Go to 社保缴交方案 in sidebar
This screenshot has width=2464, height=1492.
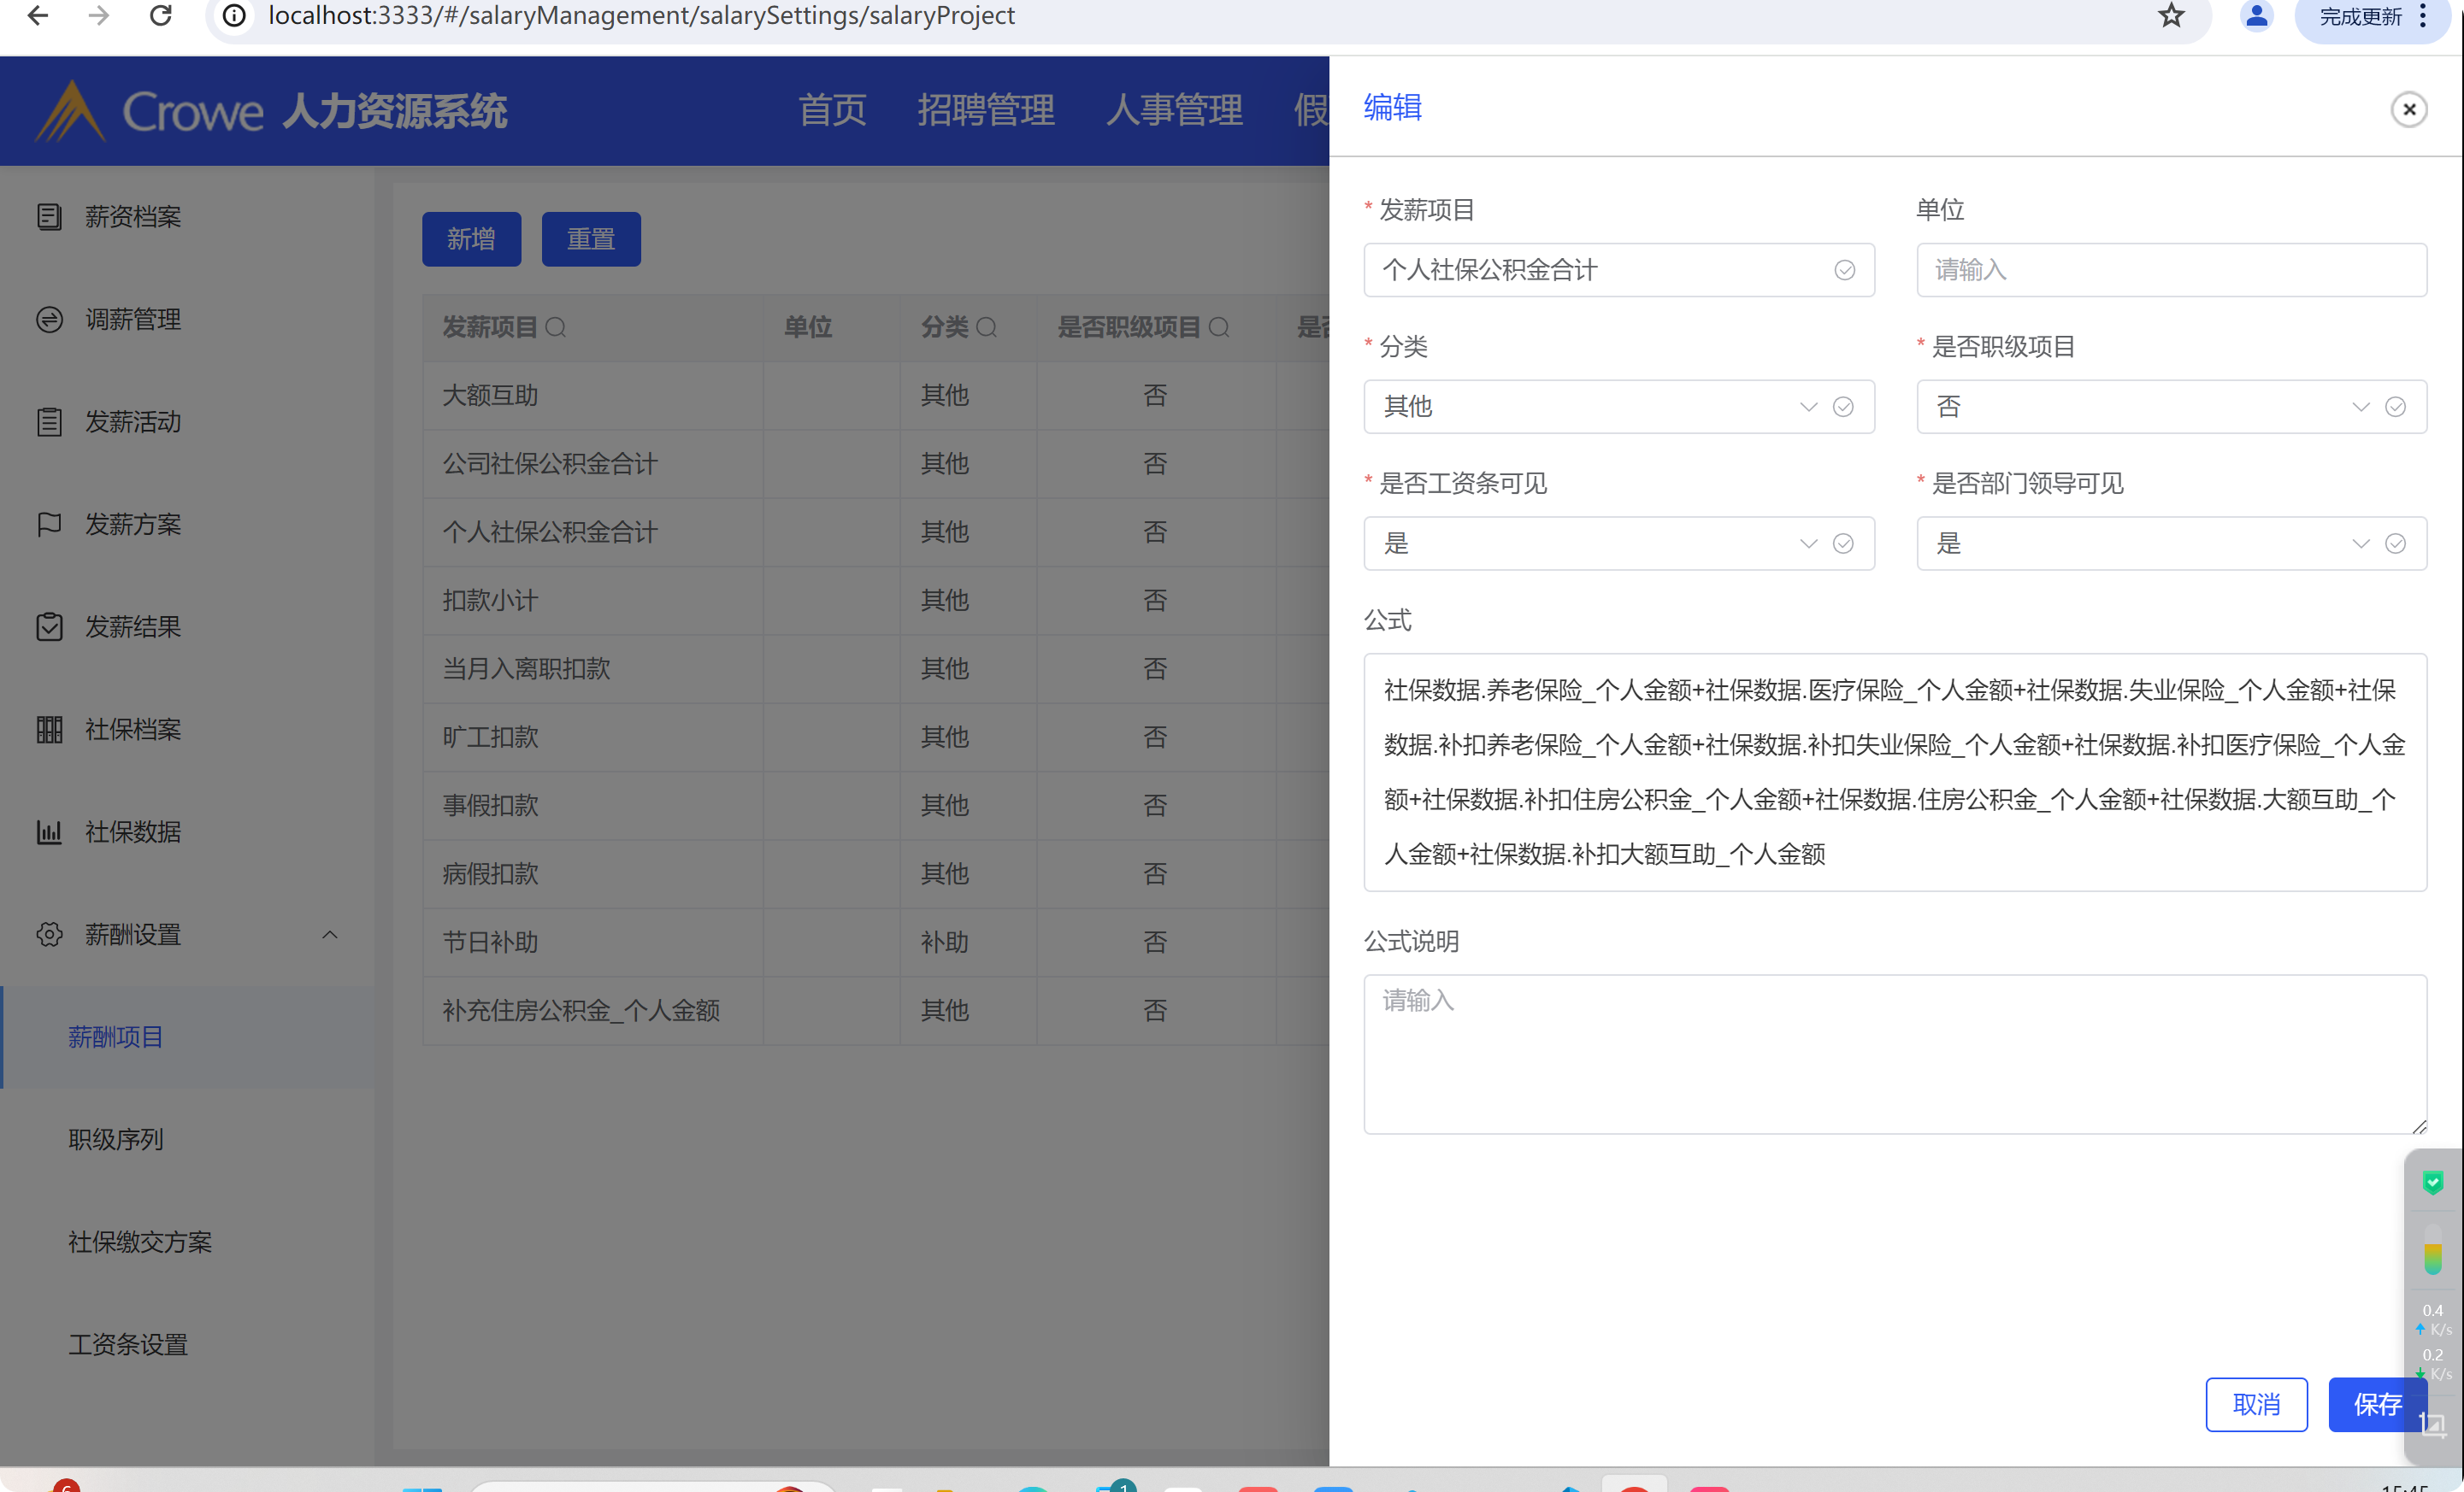140,1242
